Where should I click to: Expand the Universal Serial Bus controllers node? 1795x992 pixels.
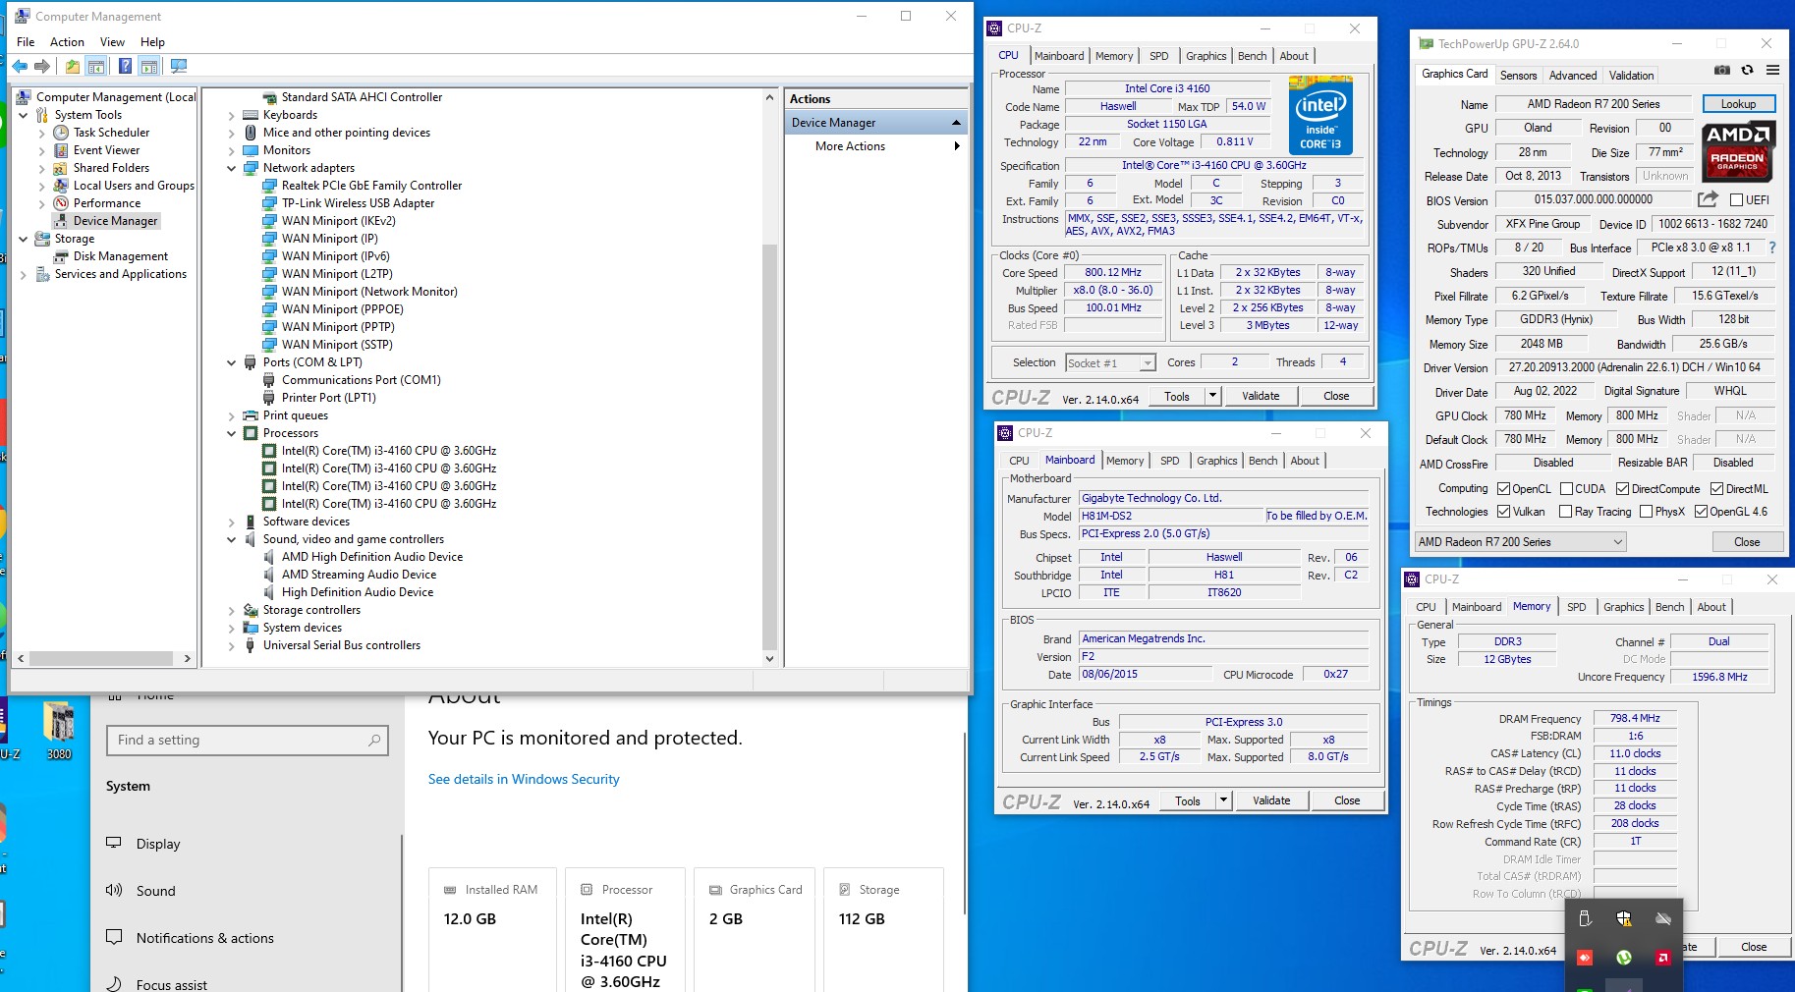tap(232, 645)
